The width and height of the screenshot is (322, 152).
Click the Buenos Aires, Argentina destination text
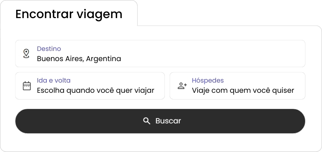click(79, 59)
